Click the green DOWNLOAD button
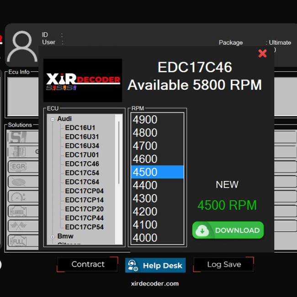The image size is (297, 297). tap(228, 230)
